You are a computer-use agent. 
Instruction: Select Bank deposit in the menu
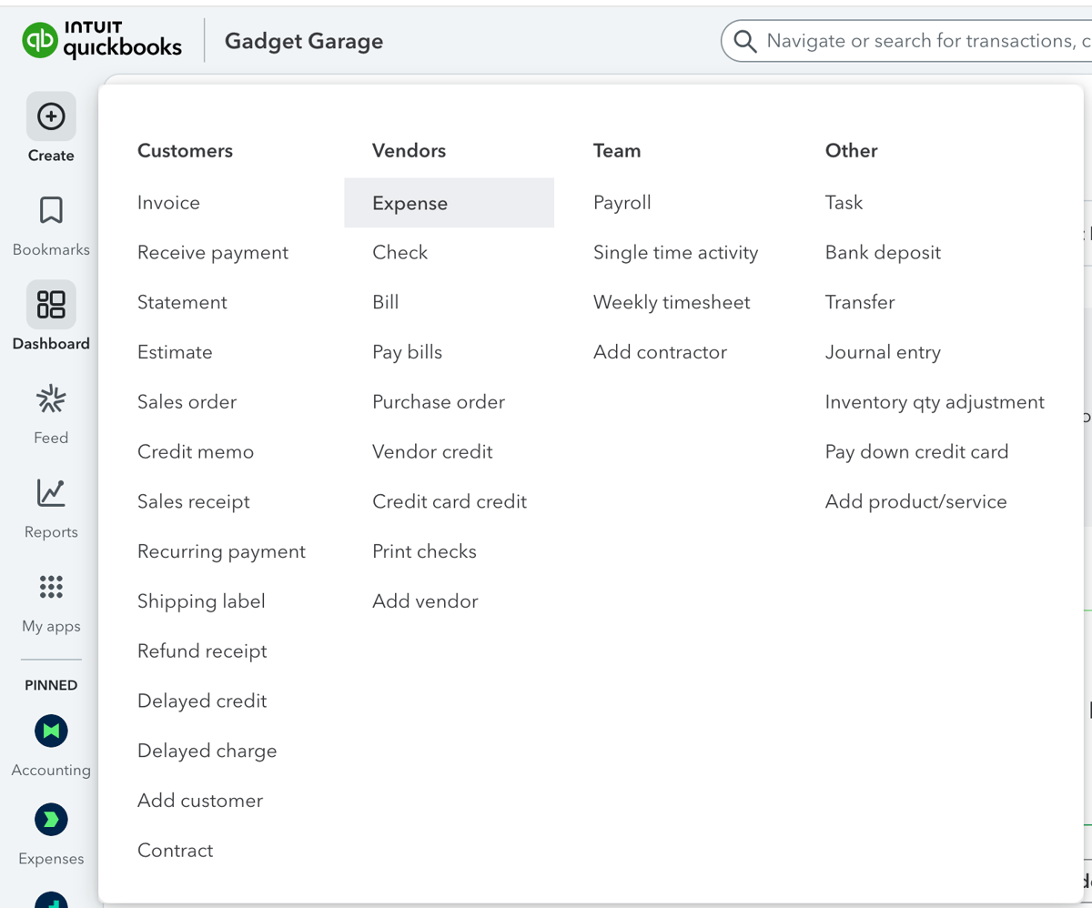(883, 253)
